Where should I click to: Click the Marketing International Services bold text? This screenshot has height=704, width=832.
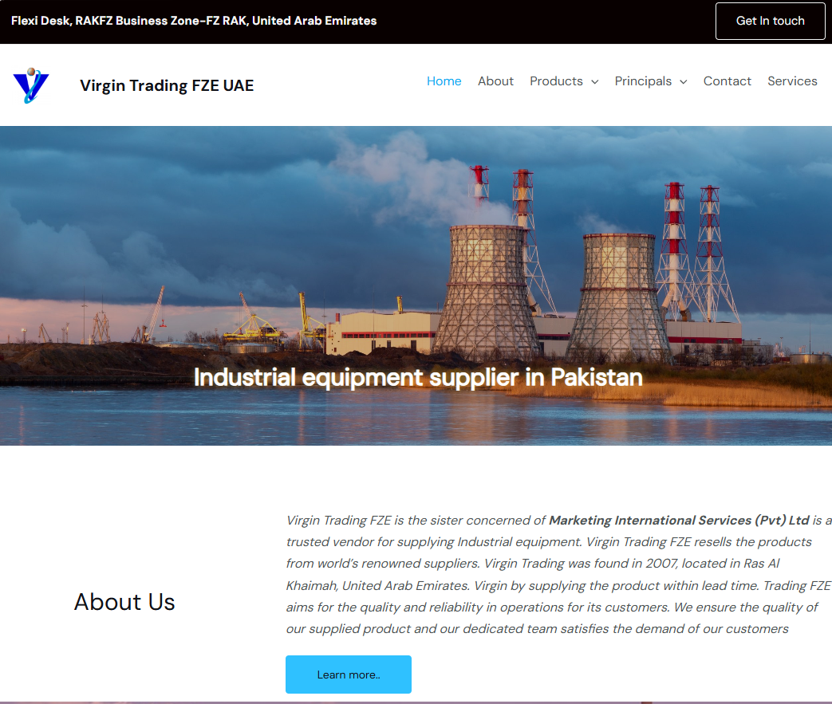coord(679,521)
